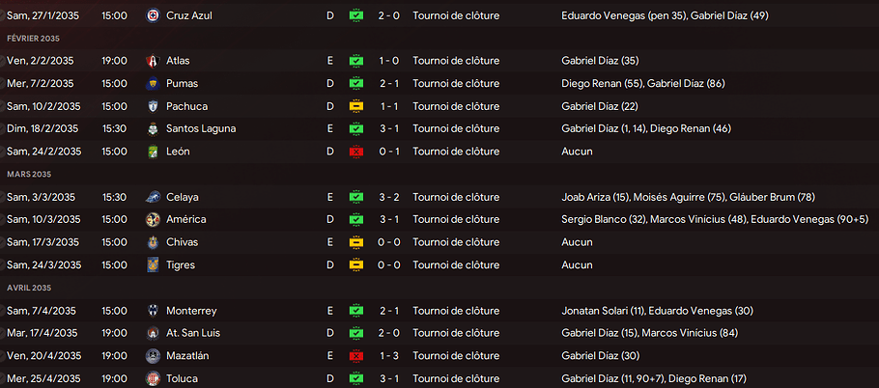Click the Pachuca club badge
The image size is (879, 388).
point(152,106)
